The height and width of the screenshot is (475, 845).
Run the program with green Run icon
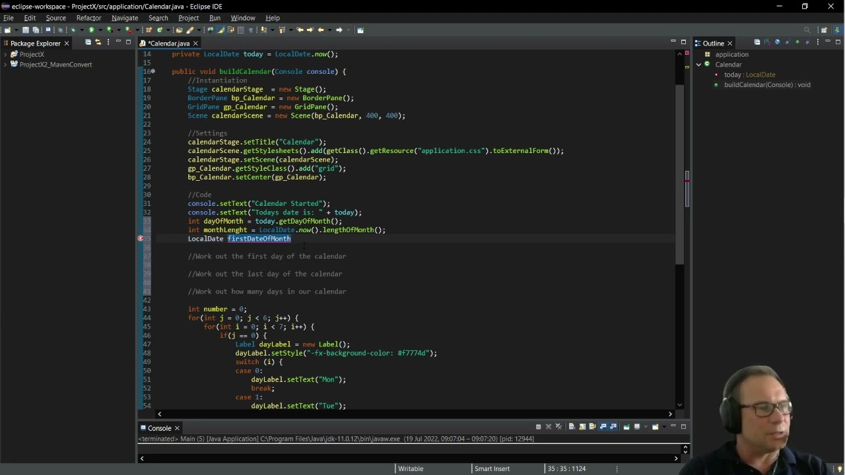click(x=92, y=30)
